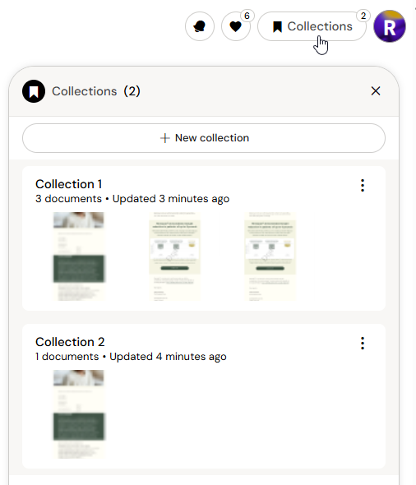The width and height of the screenshot is (416, 485).
Task: Open Collection 1 options menu
Action: coord(363,185)
